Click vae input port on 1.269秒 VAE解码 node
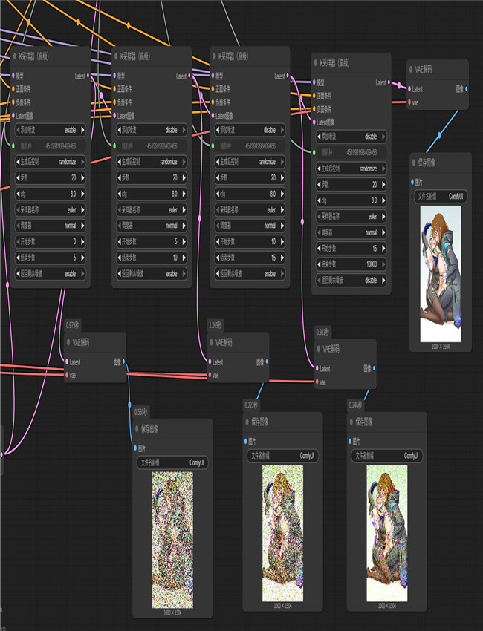 [x=210, y=375]
